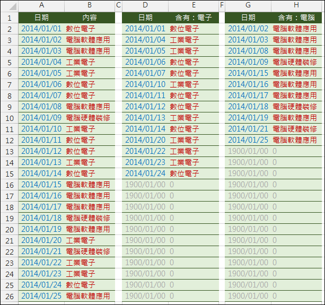
Task: Select cell H5 電腦硬體裝修
Action: [x=296, y=62]
